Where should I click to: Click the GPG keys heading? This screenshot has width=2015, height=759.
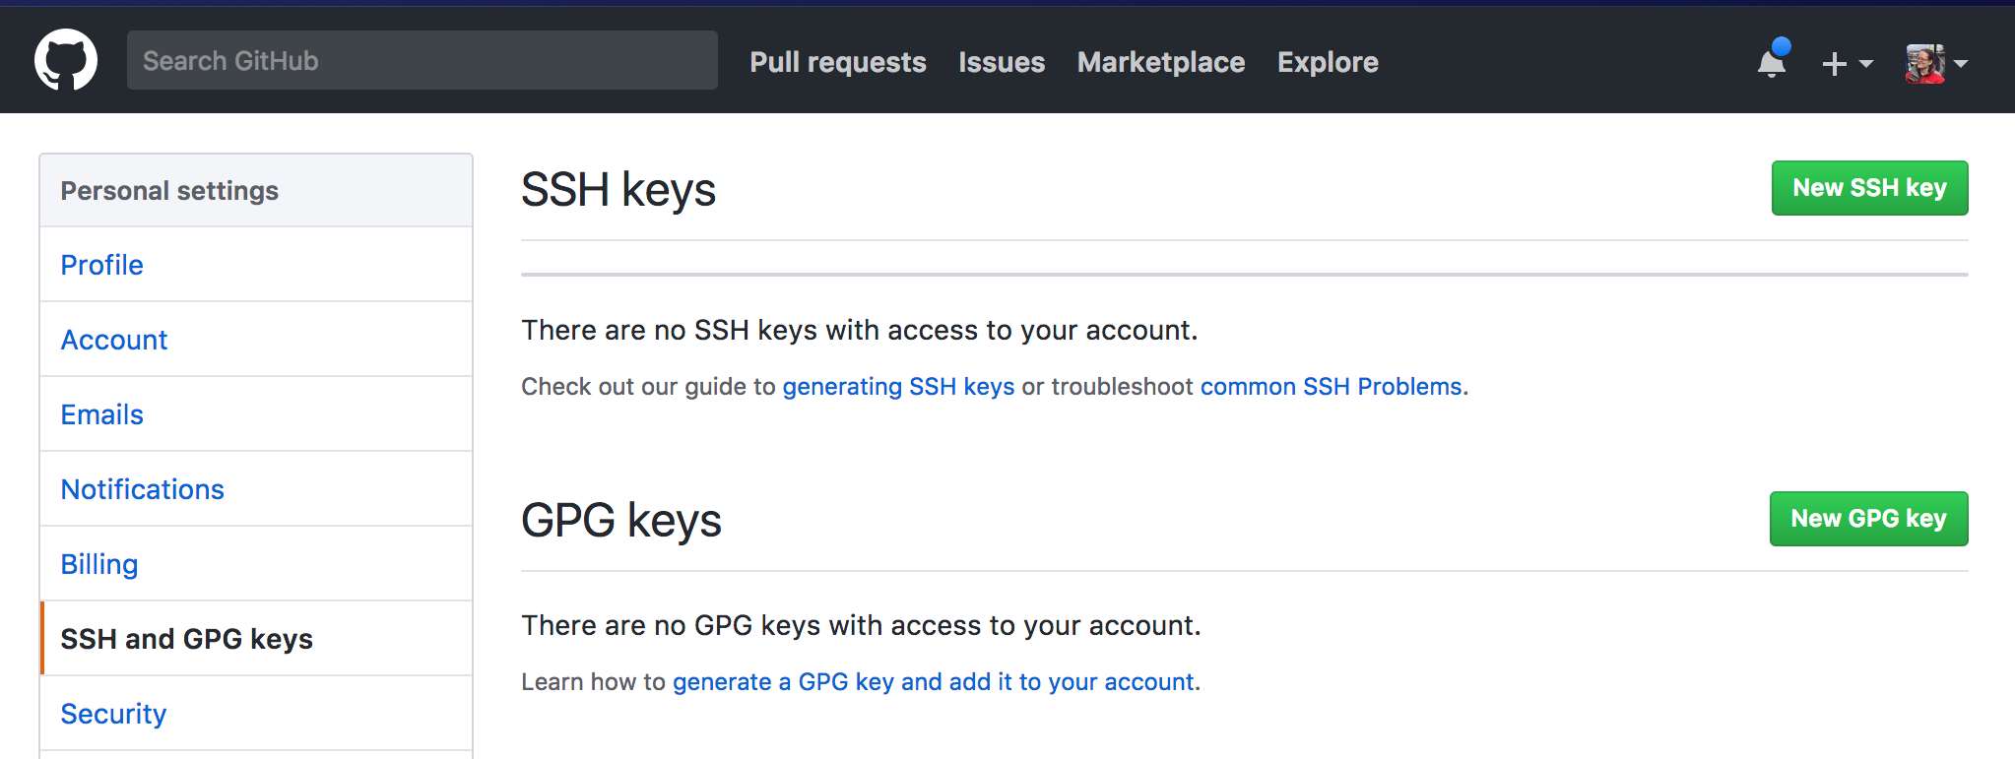click(621, 521)
